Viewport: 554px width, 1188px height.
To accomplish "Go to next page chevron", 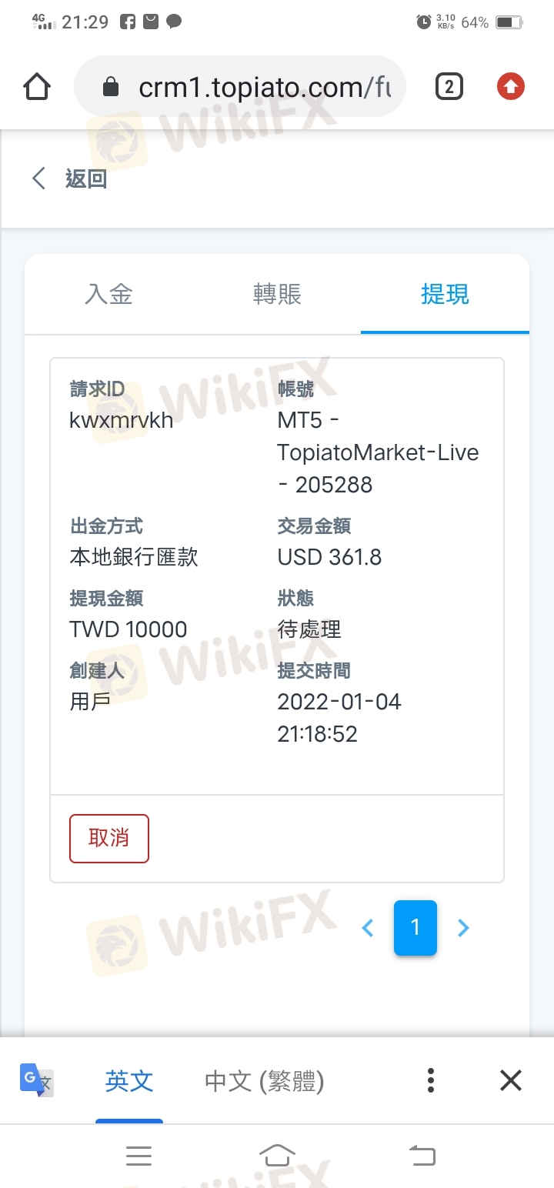I will tap(463, 928).
